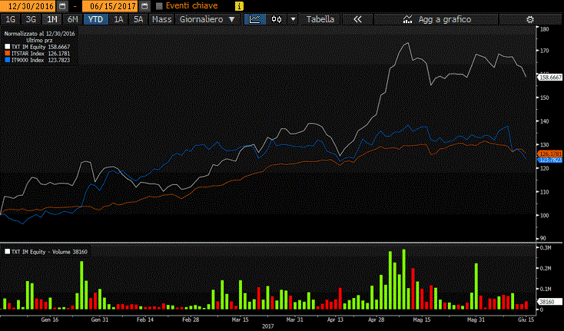Click the orange ITSTAR Index color swatch
This screenshot has height=331, width=564.
pos(7,54)
